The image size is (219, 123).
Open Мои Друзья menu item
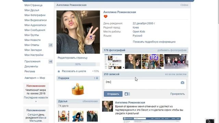coord(32,10)
